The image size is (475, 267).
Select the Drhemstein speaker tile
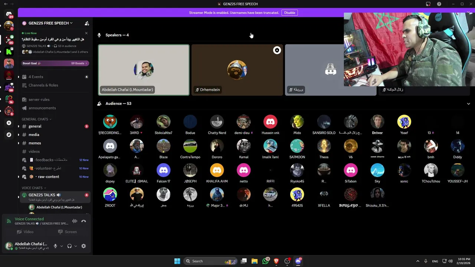coord(237,70)
